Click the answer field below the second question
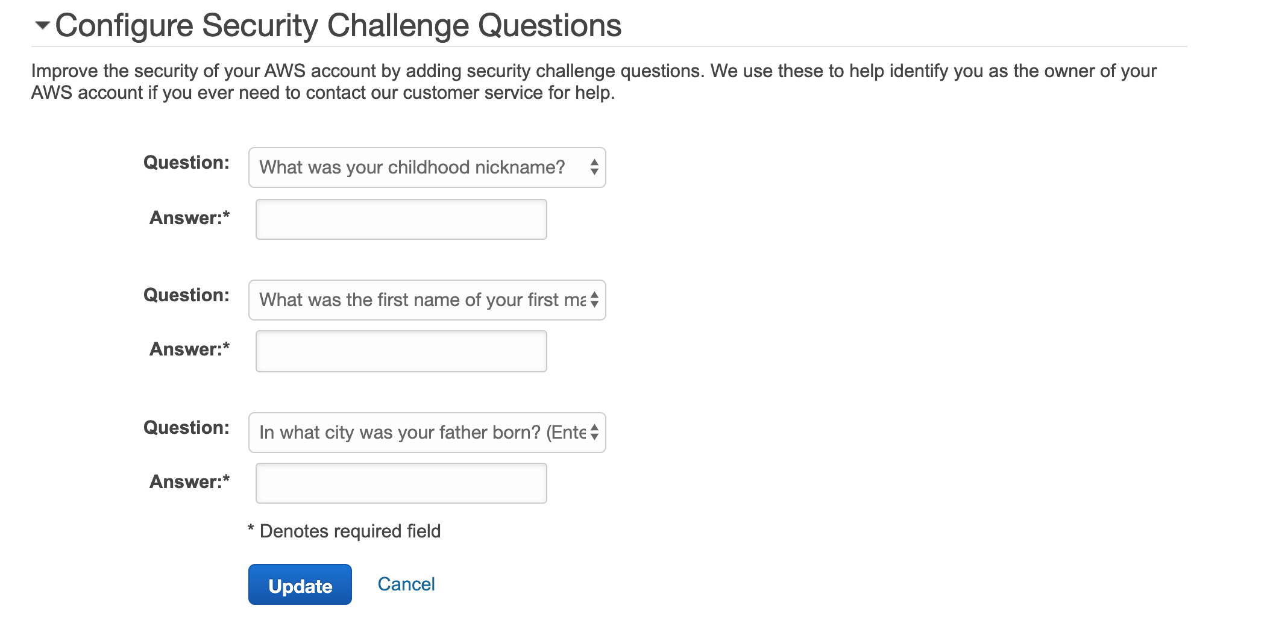The width and height of the screenshot is (1279, 623). [400, 351]
